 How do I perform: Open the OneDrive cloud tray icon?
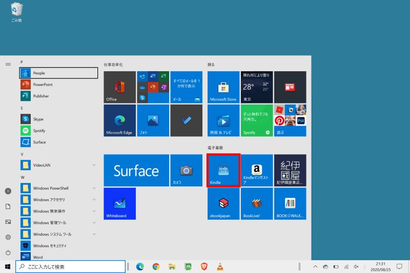pyautogui.click(x=325, y=267)
